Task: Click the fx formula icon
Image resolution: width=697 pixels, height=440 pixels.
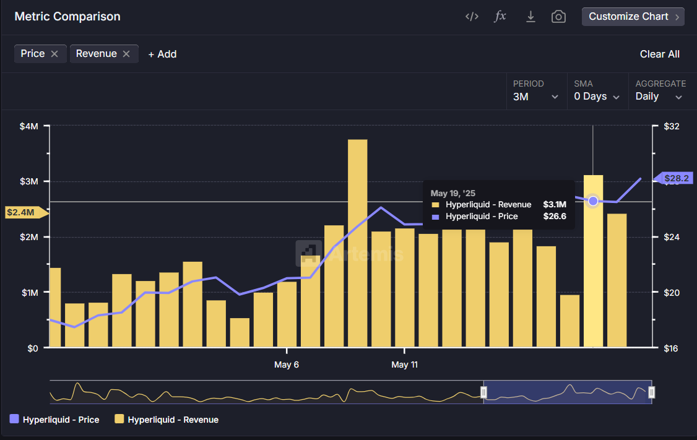Action: [x=500, y=17]
